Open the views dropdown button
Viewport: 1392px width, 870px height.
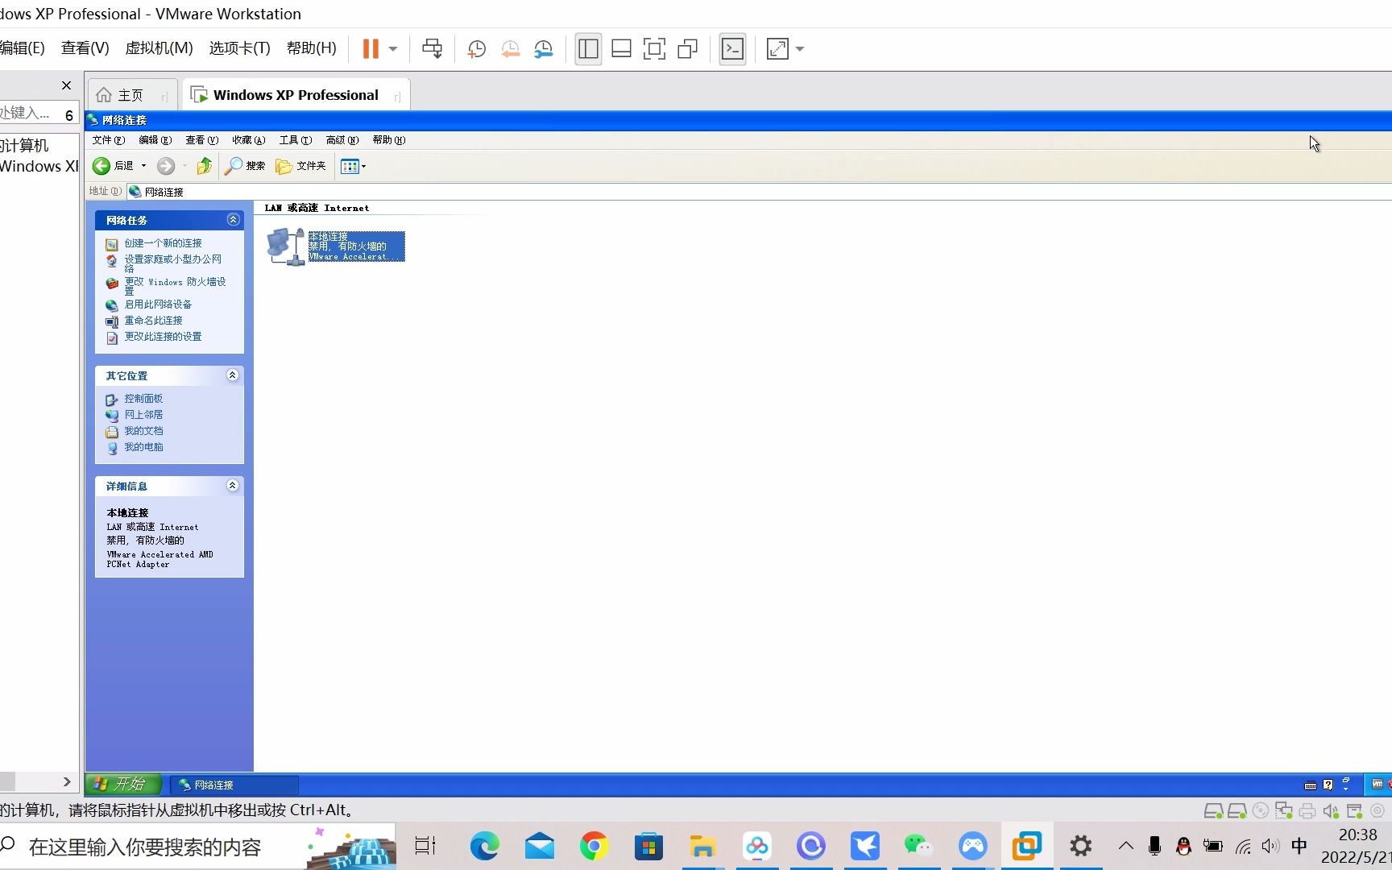(353, 166)
